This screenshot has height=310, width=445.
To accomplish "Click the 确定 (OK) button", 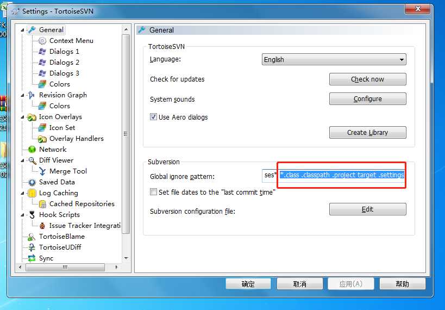I will pos(248,284).
